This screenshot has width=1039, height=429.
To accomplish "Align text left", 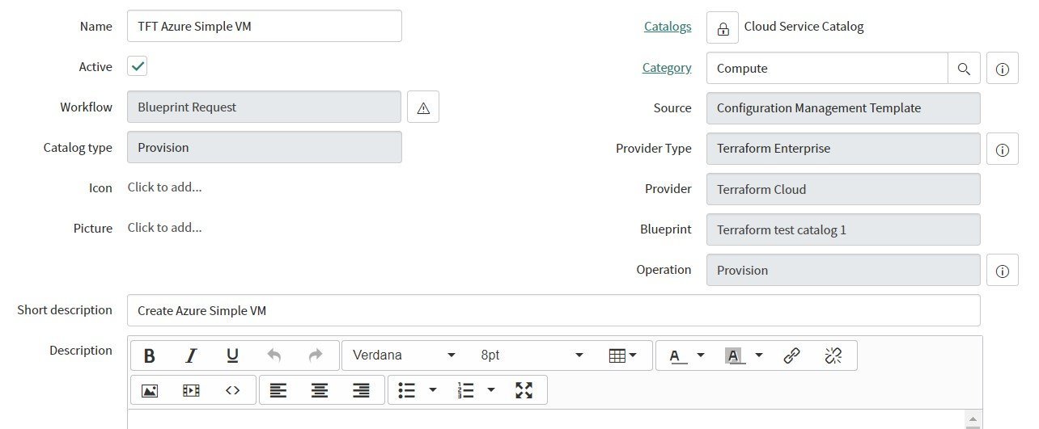I will pyautogui.click(x=278, y=390).
